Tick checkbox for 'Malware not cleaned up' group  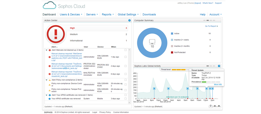coord(126,50)
